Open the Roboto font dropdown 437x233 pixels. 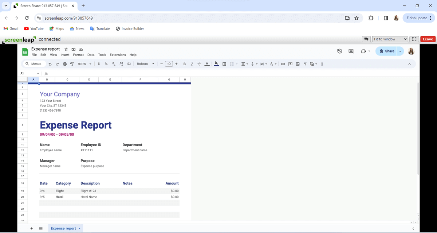pos(145,64)
